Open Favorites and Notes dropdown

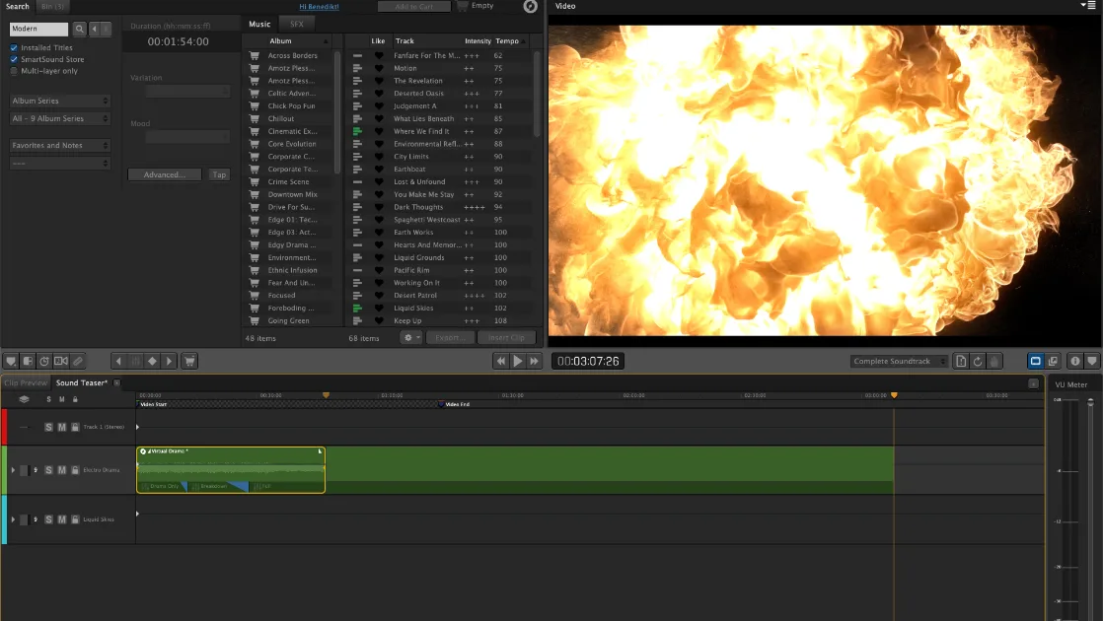click(x=60, y=146)
